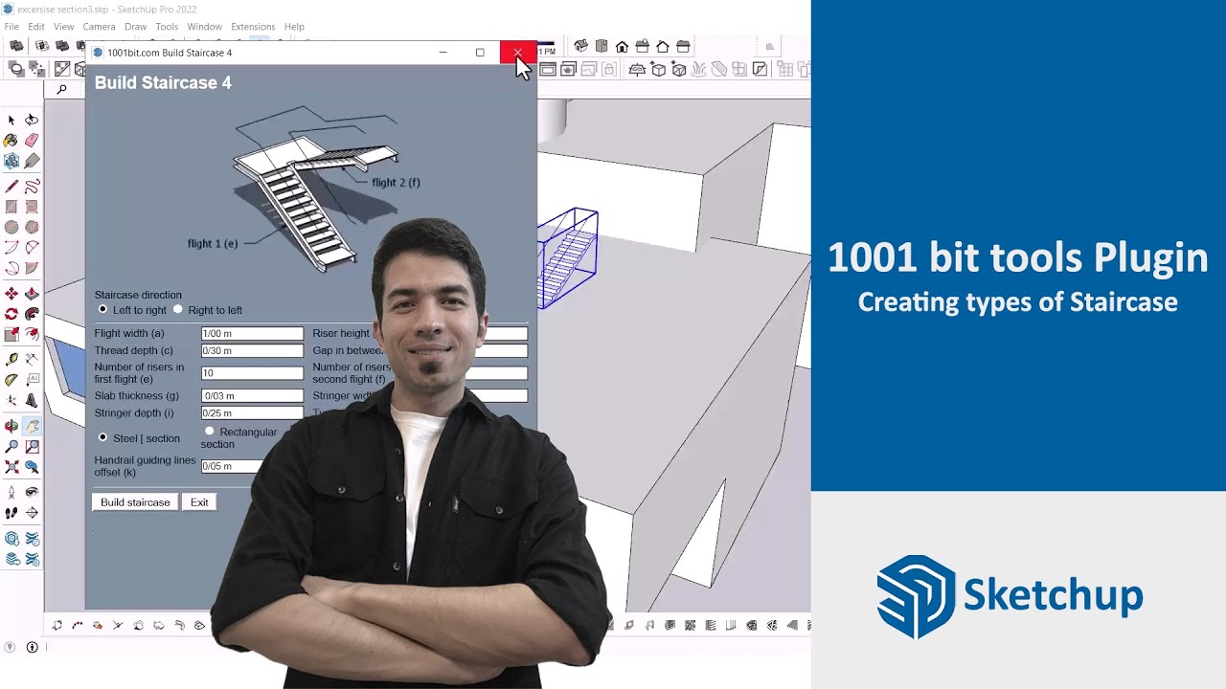The width and height of the screenshot is (1226, 689).
Task: Activate the Push/Pull tool
Action: (x=32, y=294)
